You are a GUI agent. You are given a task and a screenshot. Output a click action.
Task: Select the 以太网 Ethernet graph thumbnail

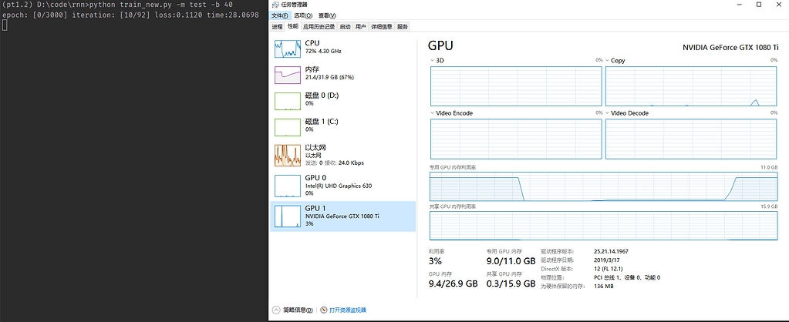(287, 155)
